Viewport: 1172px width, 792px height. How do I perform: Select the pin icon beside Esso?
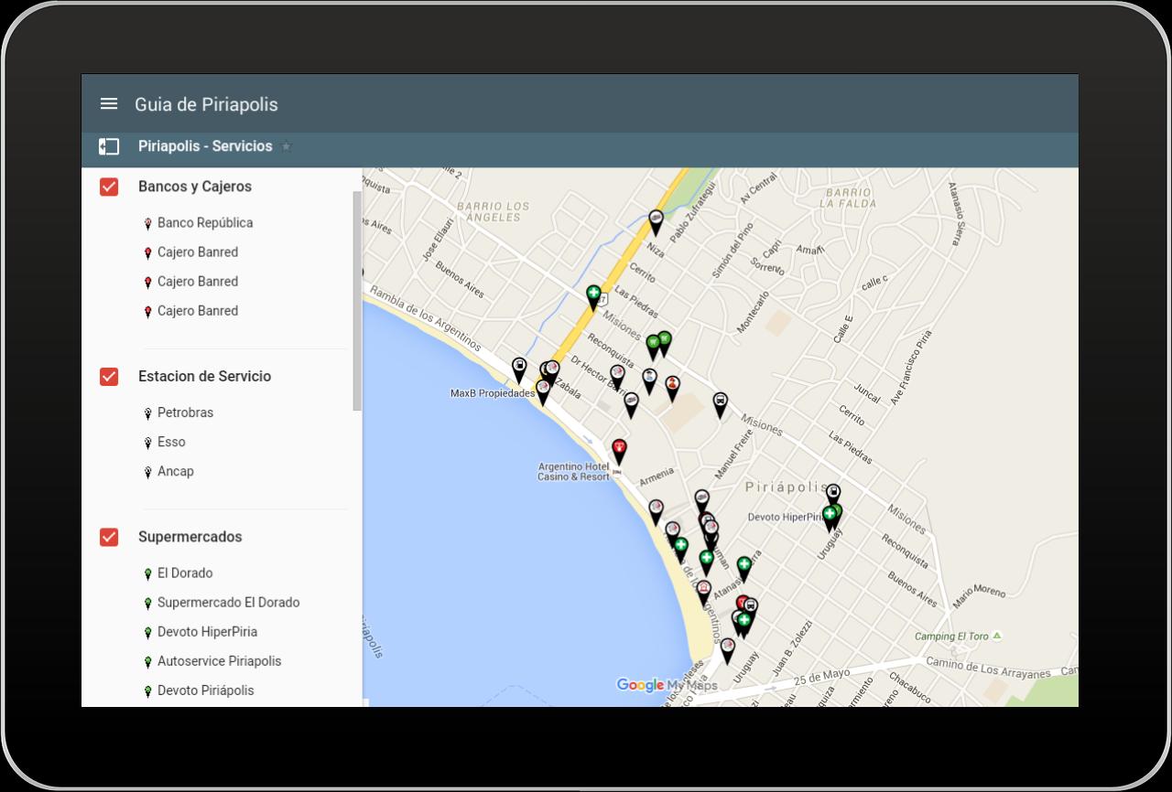coord(147,443)
